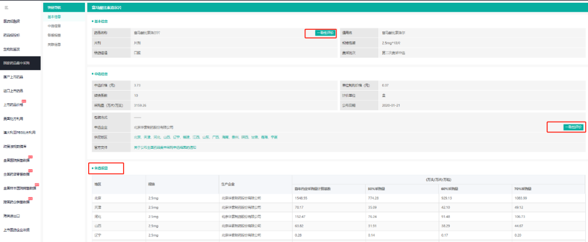
Task: Open 国产上市药品 in the left sidebar
Action: pos(13,77)
